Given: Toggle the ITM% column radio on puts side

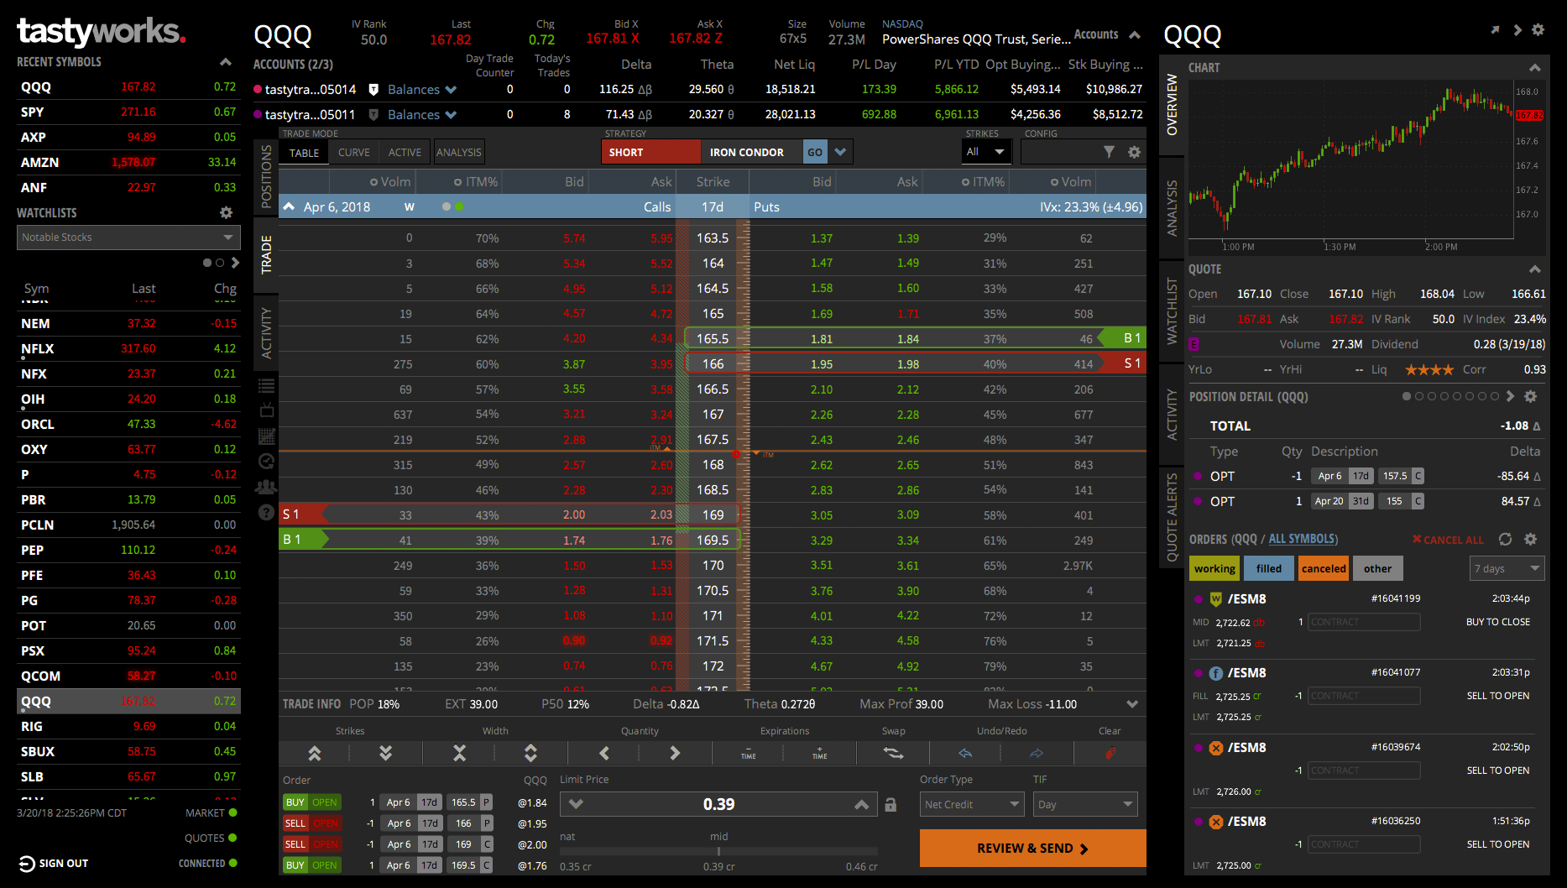Looking at the screenshot, I should [x=966, y=182].
